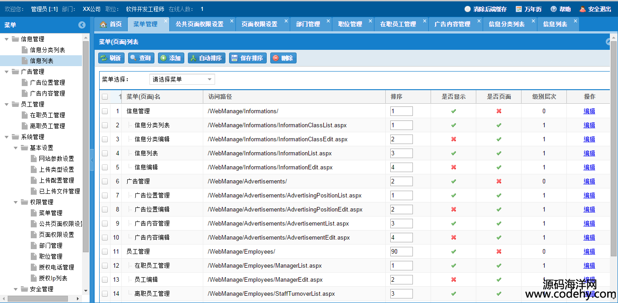The image size is (618, 303).
Task: Click 编辑 link for 信息列表 row
Action: [589, 153]
